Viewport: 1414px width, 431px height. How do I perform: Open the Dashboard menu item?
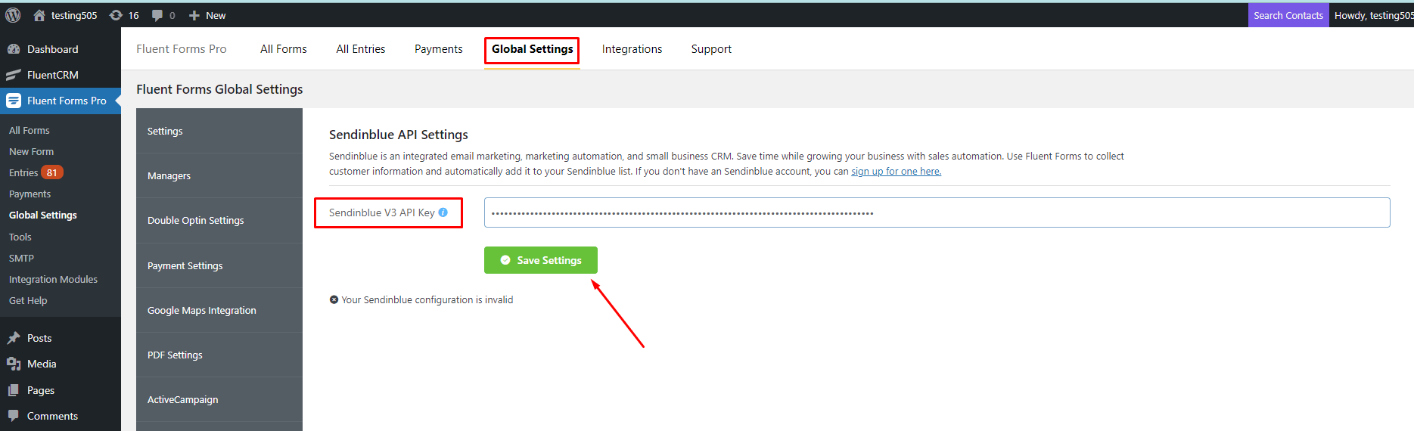click(x=53, y=49)
